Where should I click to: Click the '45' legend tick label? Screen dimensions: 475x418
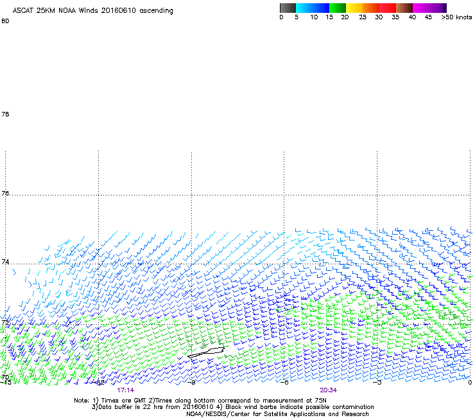(428, 17)
